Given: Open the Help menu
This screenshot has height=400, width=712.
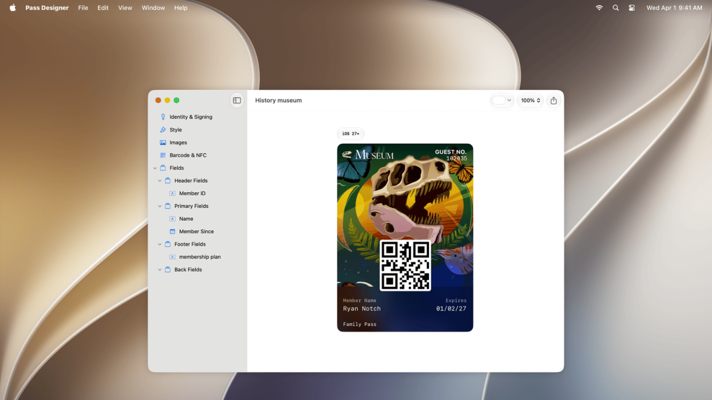Looking at the screenshot, I should tap(181, 8).
